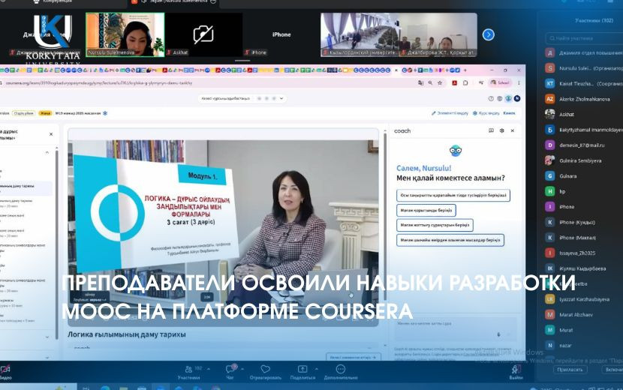Select Nursulu Sulemenova video thumbnail
The width and height of the screenshot is (623, 390).
[125, 34]
